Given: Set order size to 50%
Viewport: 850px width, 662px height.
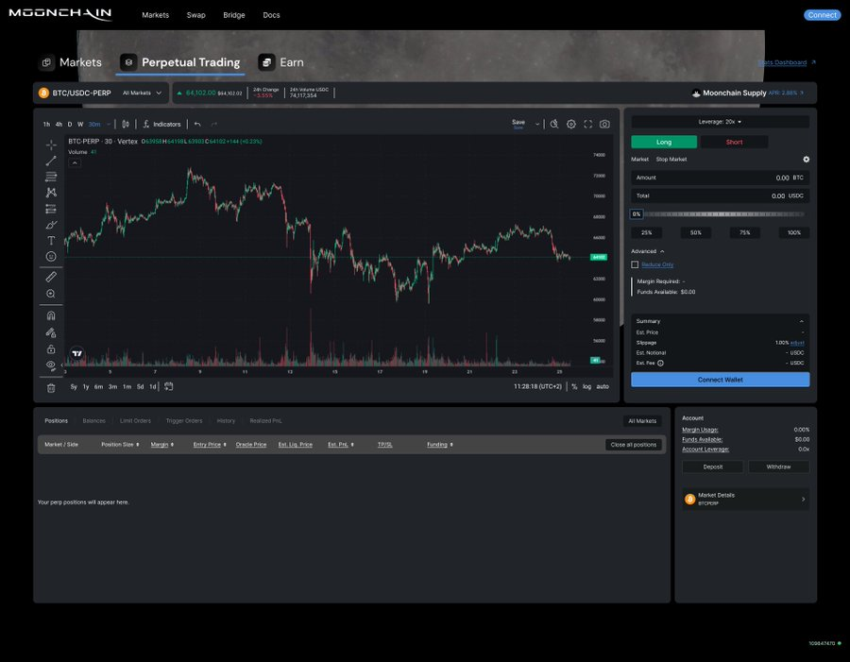Looking at the screenshot, I should [695, 232].
